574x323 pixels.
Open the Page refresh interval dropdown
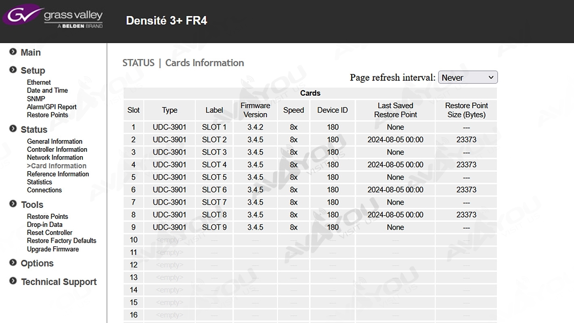[x=467, y=78]
